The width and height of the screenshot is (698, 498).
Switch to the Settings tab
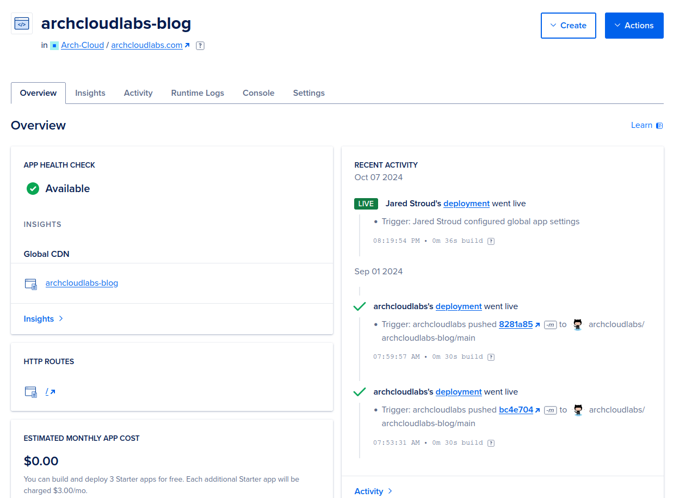pyautogui.click(x=308, y=93)
